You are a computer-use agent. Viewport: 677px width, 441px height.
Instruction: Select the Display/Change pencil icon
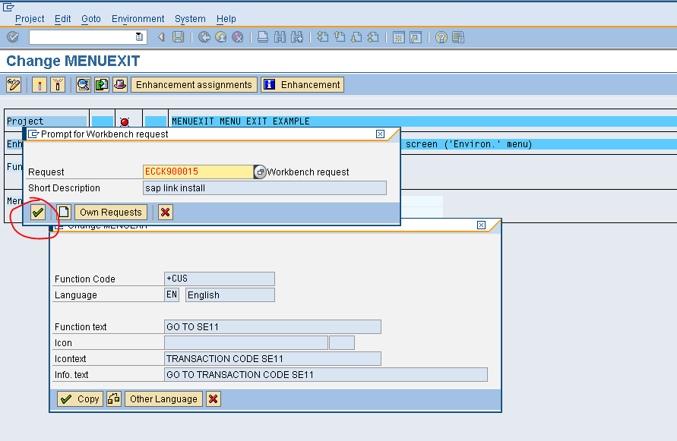12,84
